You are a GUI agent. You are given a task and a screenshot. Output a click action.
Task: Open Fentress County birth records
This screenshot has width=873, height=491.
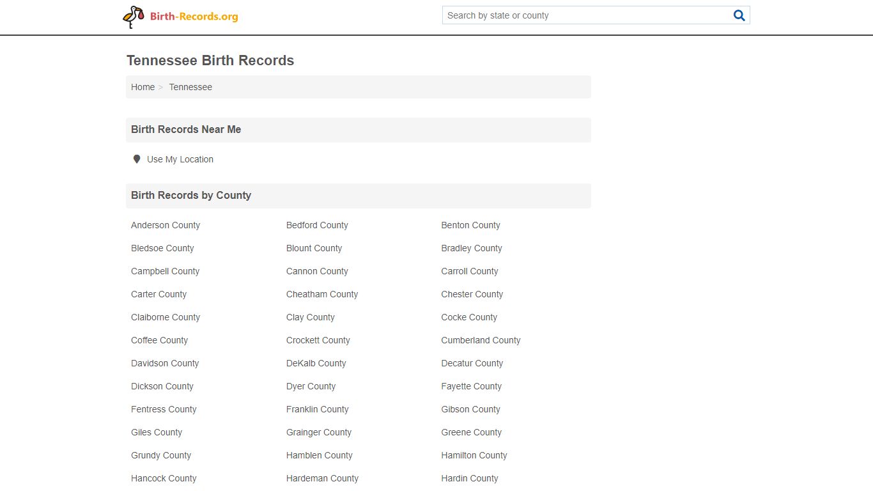point(164,409)
